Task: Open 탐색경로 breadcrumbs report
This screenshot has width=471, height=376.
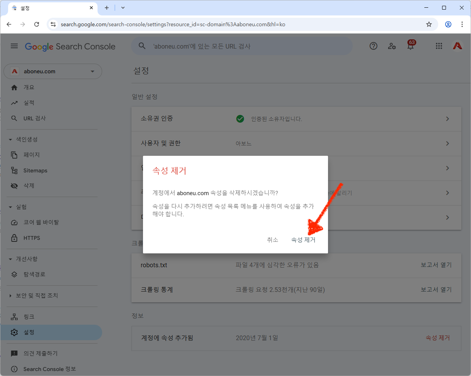Action: [34, 275]
